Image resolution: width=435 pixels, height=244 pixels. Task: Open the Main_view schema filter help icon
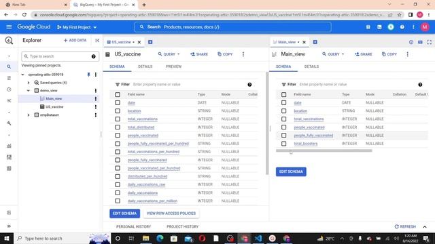420,85
